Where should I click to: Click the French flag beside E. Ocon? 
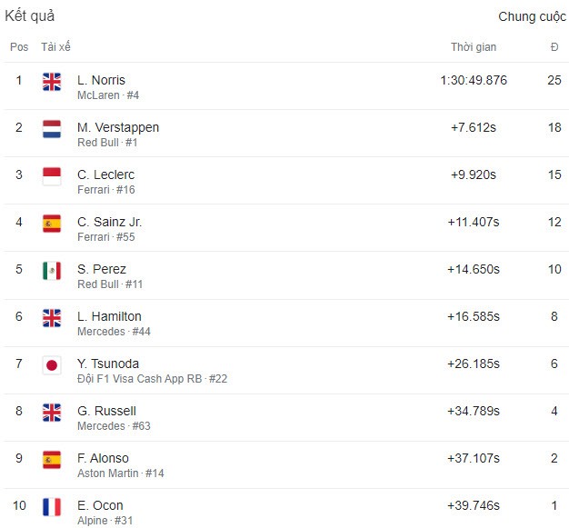(x=52, y=507)
